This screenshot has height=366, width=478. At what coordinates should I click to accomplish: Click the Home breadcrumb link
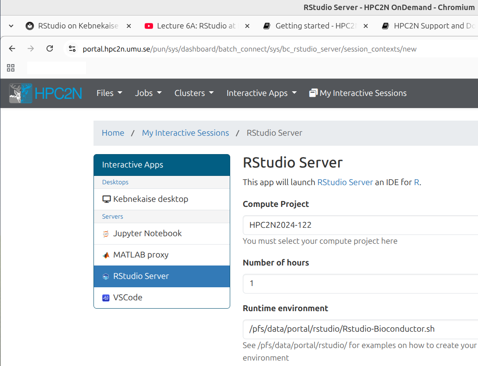(x=113, y=133)
